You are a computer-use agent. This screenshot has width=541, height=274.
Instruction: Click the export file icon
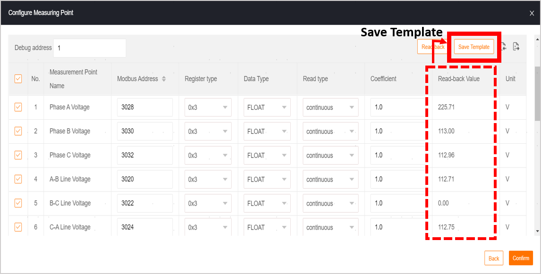tap(516, 47)
